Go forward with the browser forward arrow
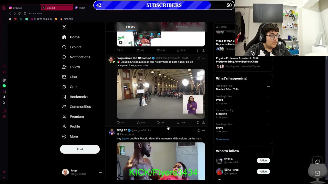328x184 pixels. pos(15,14)
